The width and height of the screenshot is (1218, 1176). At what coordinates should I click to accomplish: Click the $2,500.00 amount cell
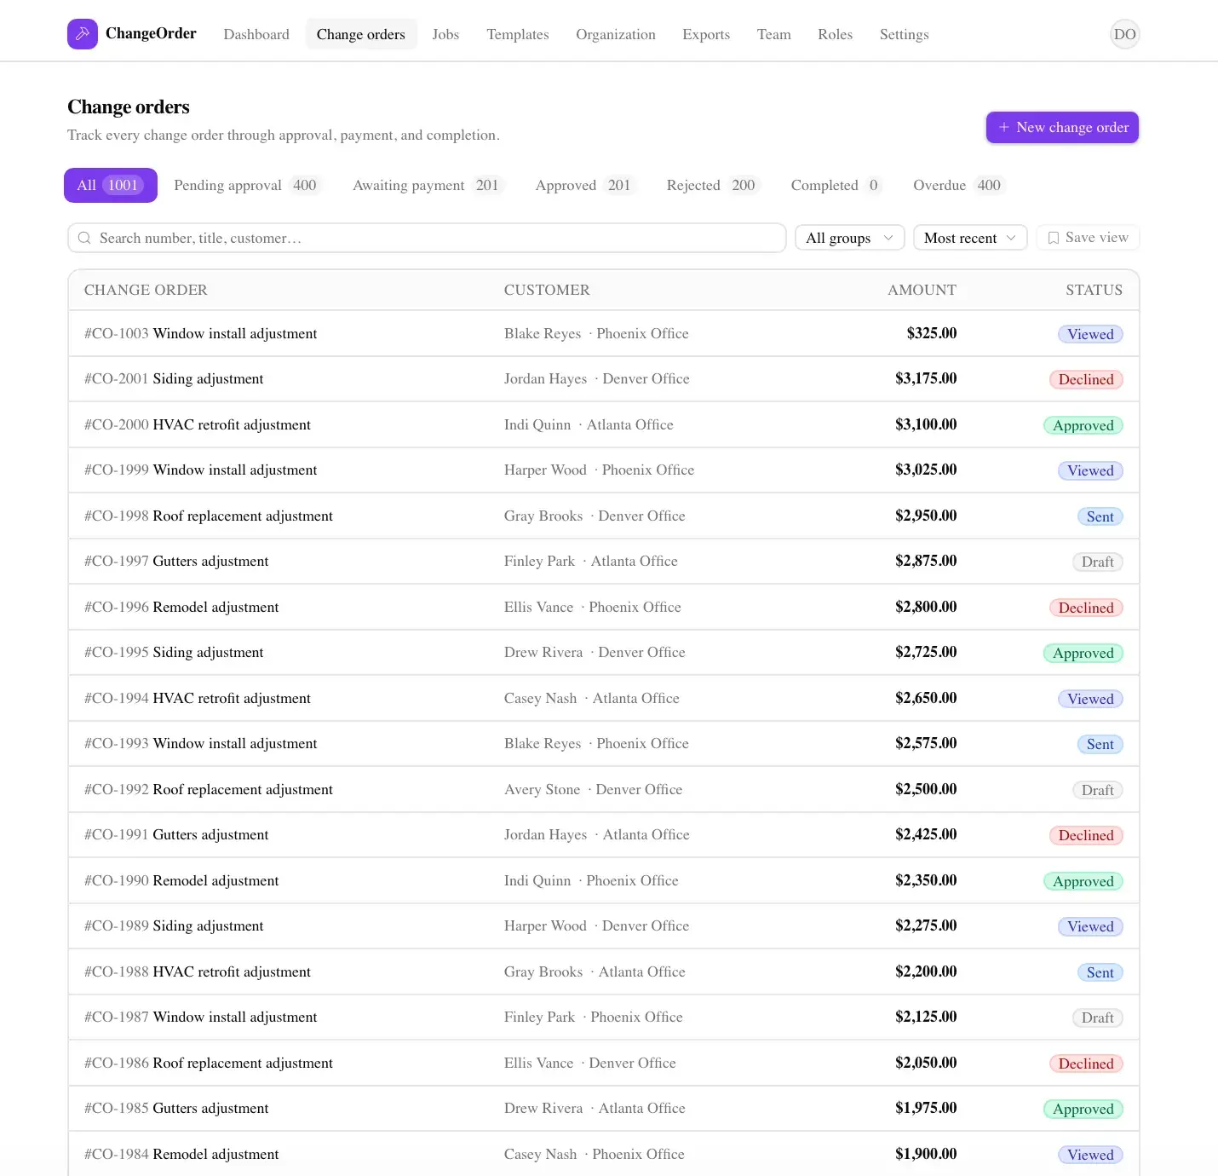926,789
